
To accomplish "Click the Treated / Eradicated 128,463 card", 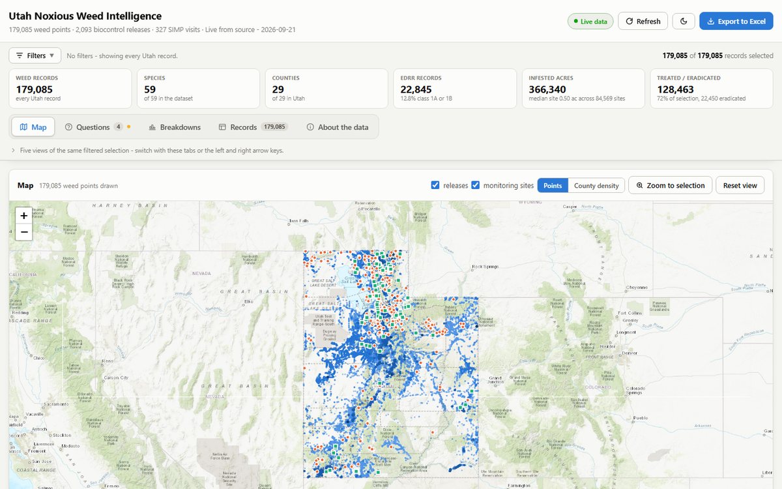I will click(x=712, y=89).
